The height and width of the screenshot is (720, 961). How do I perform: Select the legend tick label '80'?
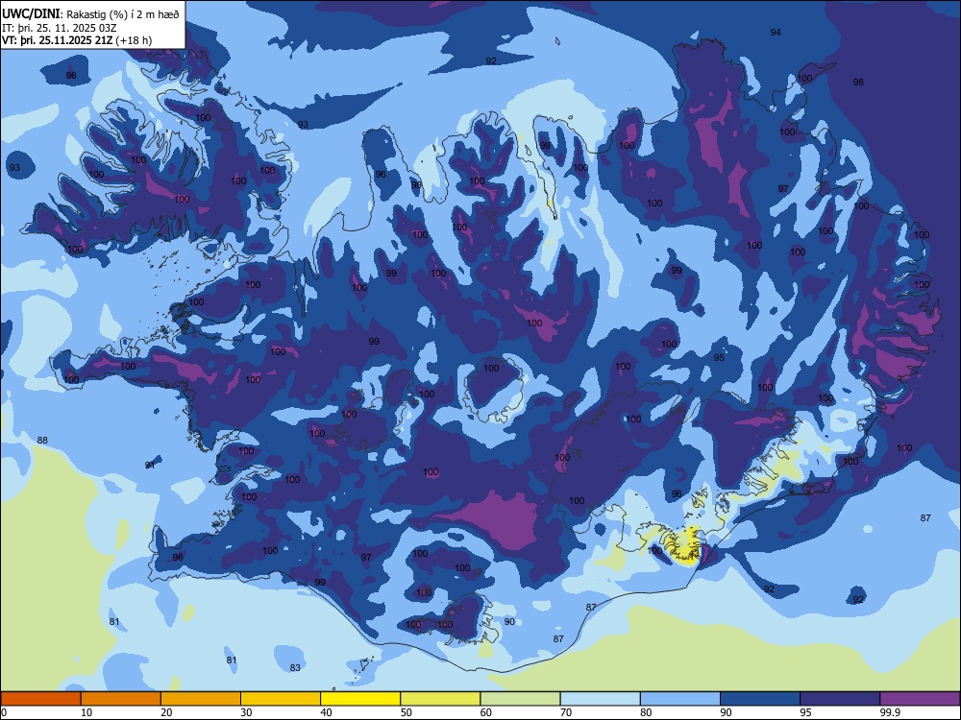(646, 712)
